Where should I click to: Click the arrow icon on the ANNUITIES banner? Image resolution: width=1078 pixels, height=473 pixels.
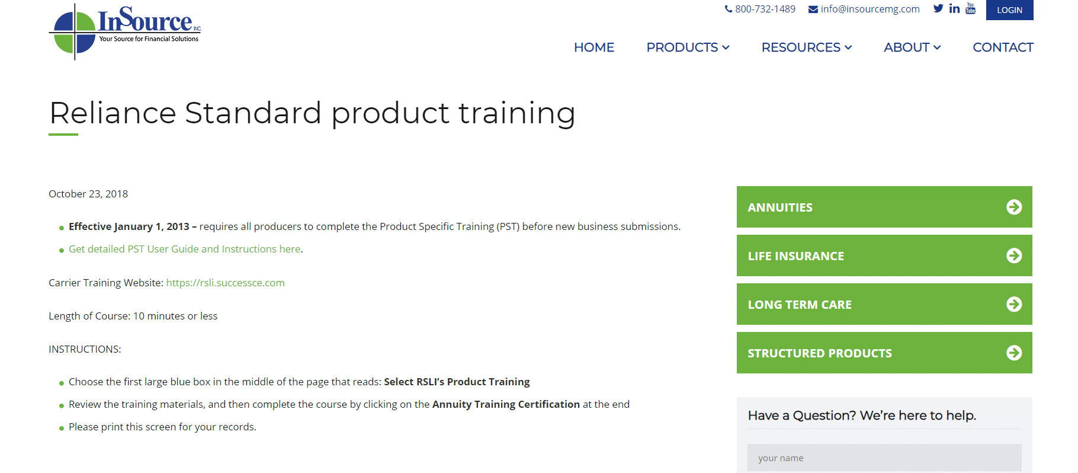tap(1015, 207)
